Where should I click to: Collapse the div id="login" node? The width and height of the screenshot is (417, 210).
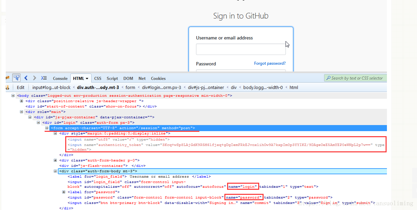[x=39, y=122]
